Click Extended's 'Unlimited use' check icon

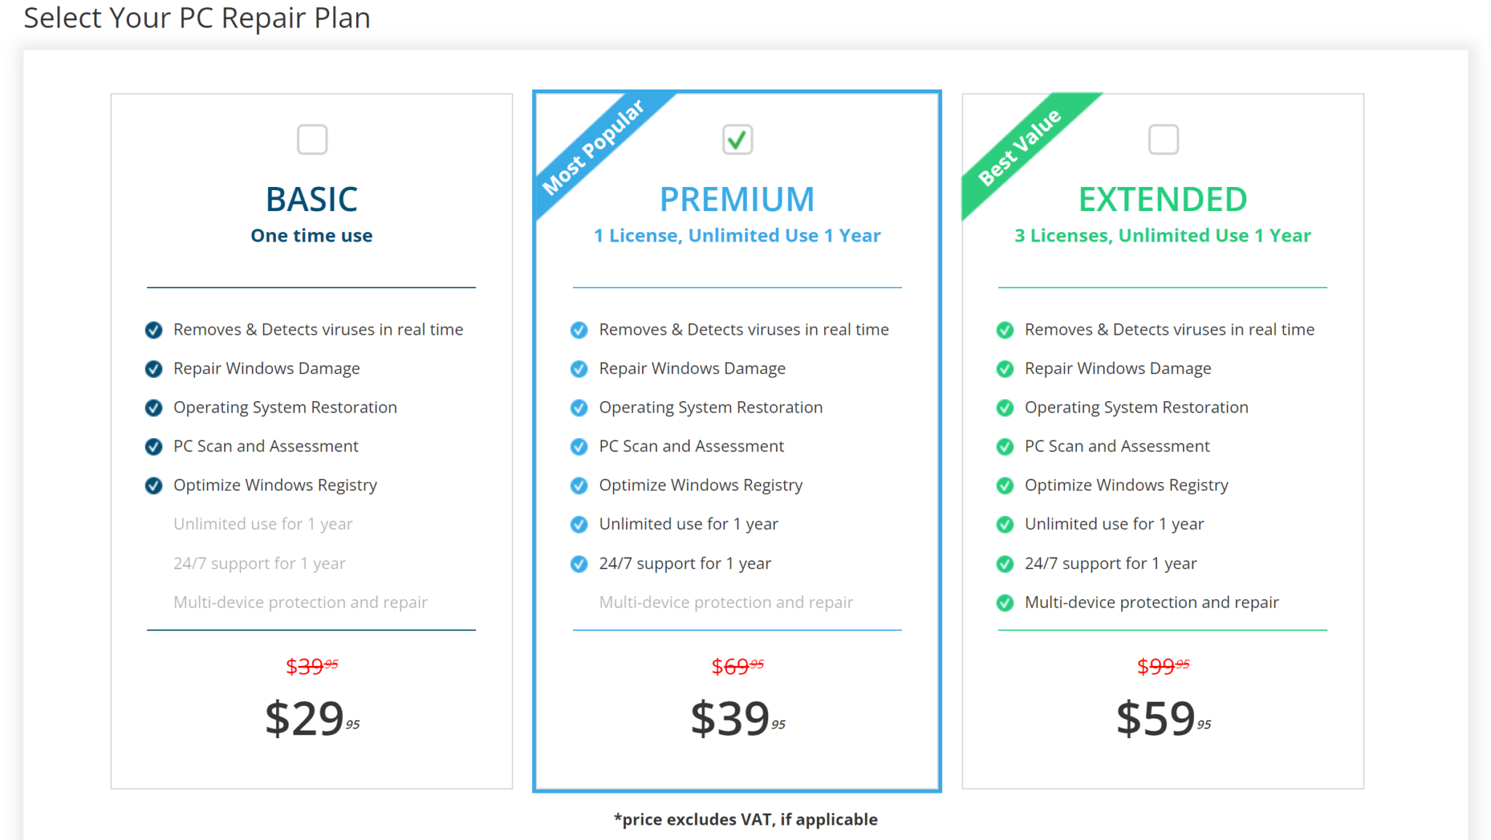pyautogui.click(x=1005, y=525)
